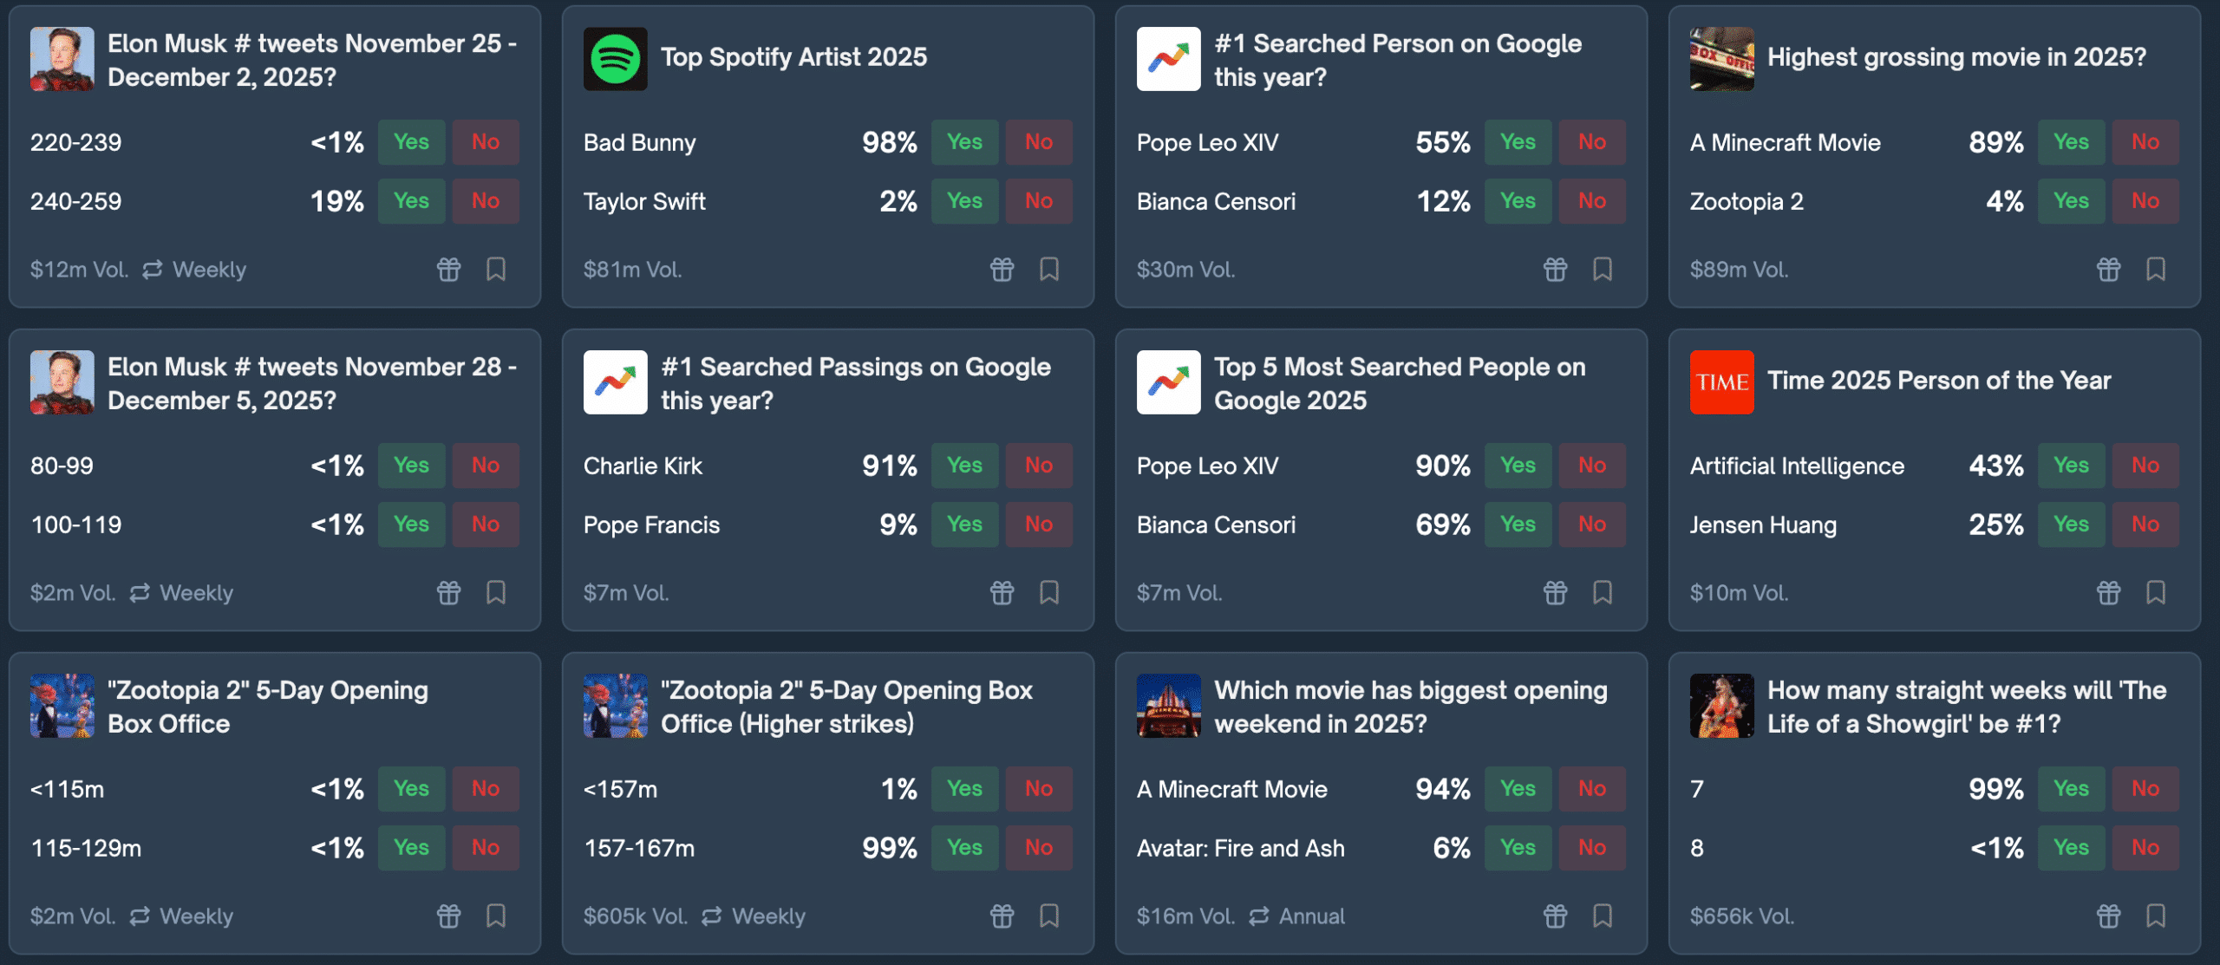Bookmark the biggest opening weekend 2025 market
Viewport: 2220px width, 965px height.
pyautogui.click(x=1603, y=916)
